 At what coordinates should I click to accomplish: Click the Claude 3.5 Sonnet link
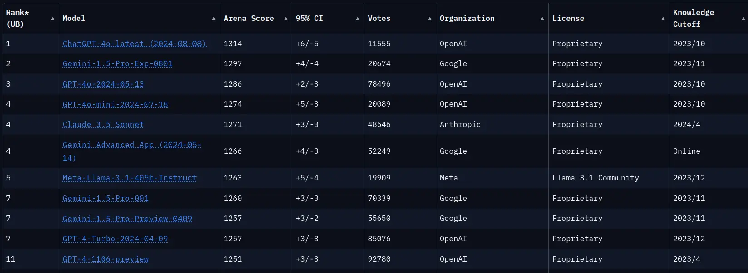tap(103, 124)
